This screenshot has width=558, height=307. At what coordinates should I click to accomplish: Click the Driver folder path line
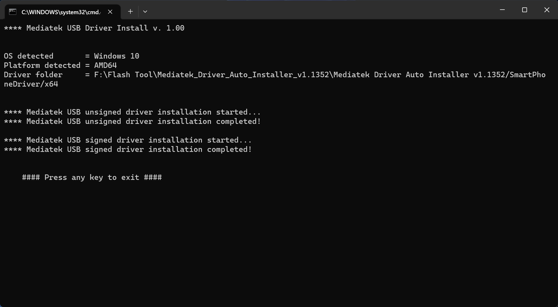tap(275, 75)
